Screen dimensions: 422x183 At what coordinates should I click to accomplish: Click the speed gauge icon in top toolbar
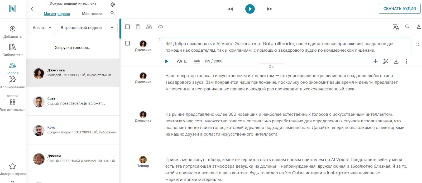(160, 27)
